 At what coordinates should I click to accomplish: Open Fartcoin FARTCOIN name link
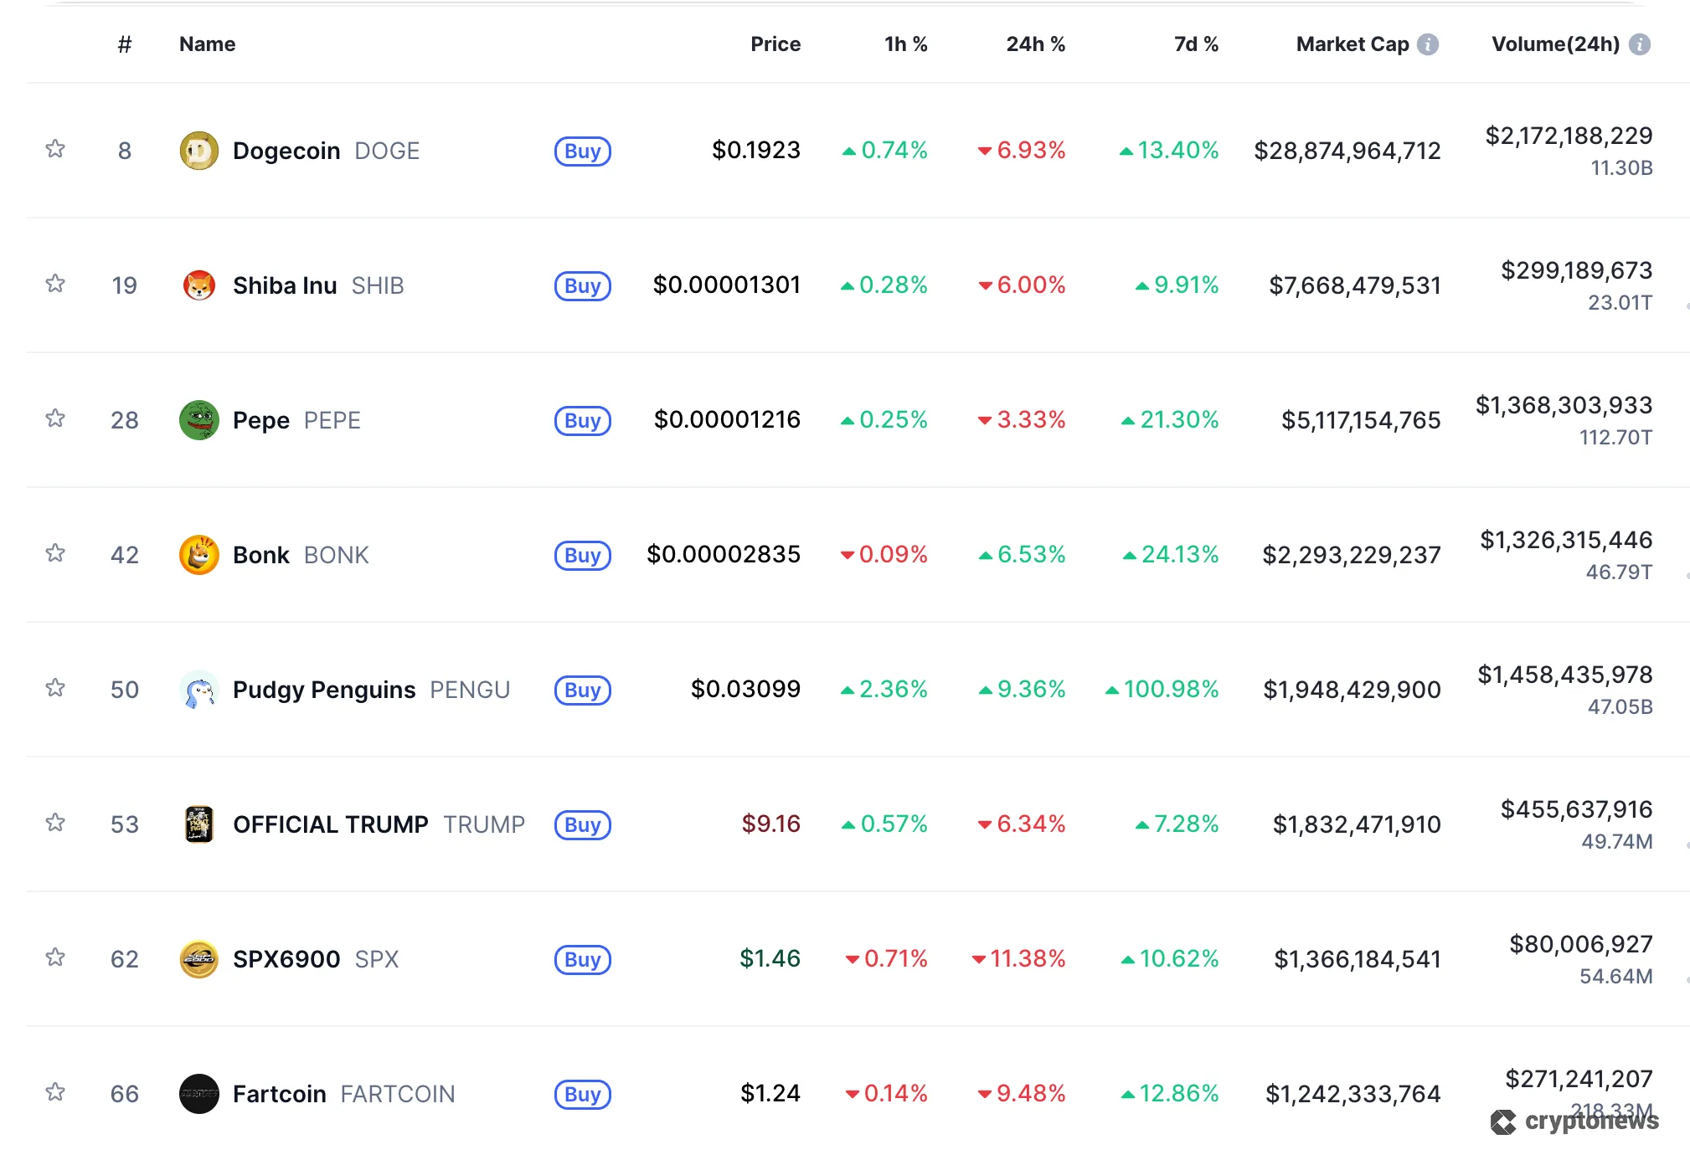(x=343, y=1094)
